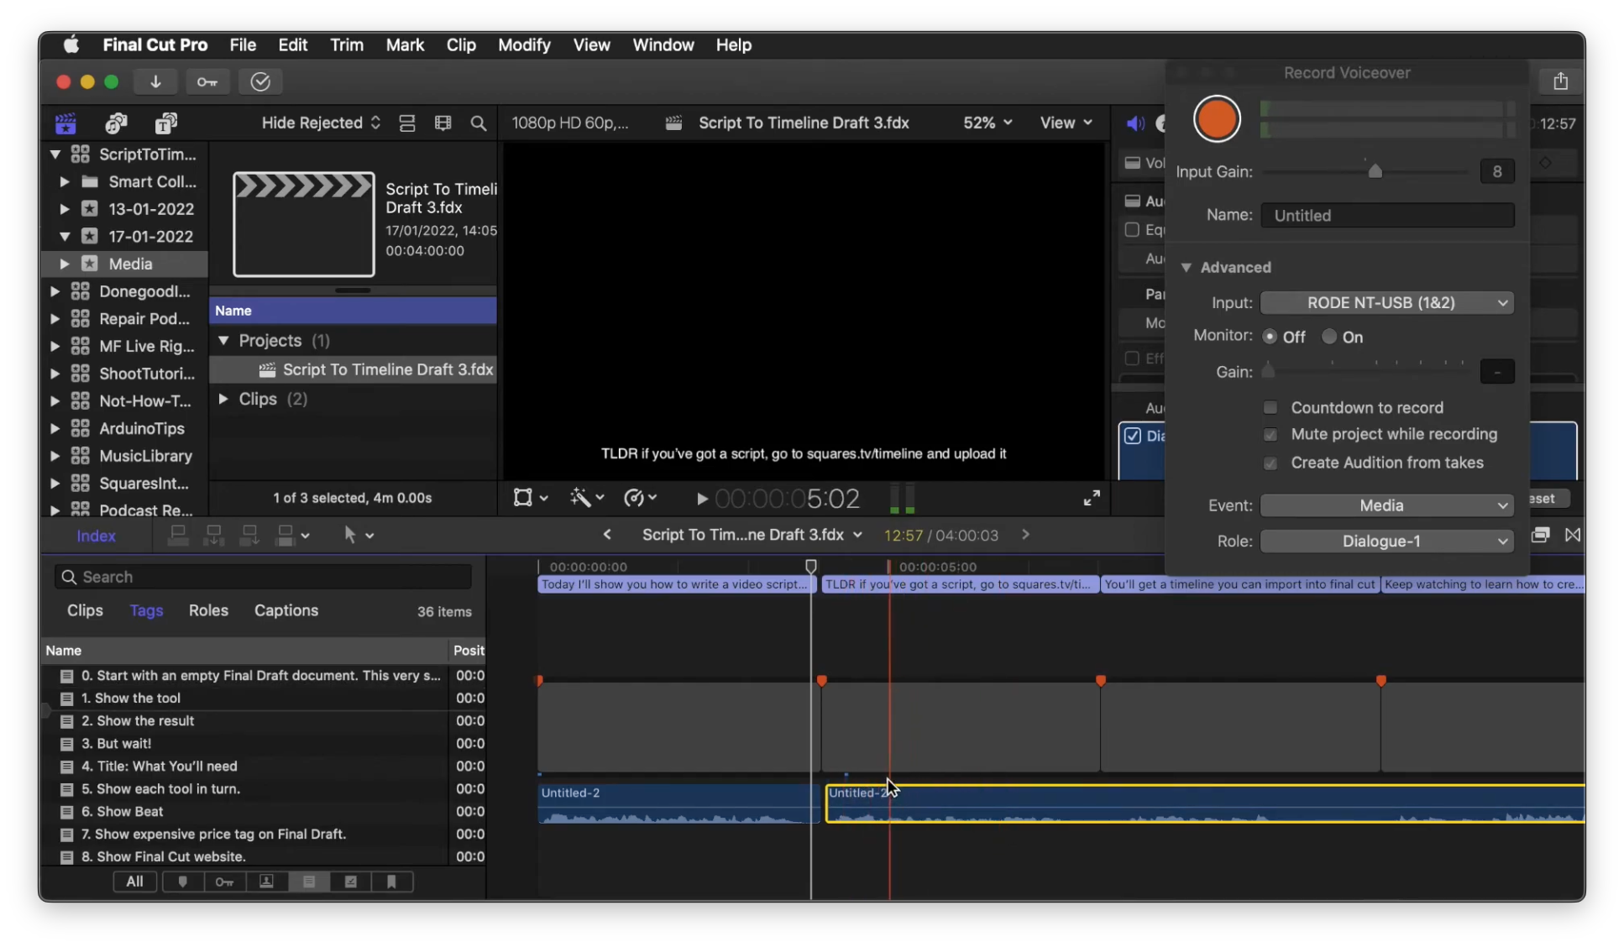The image size is (1624, 947).
Task: Open the Mark menu
Action: (x=405, y=45)
